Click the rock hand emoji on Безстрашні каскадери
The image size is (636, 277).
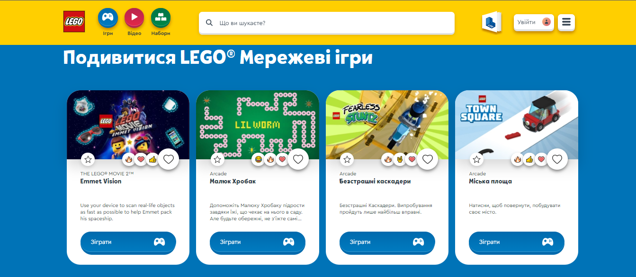(400, 160)
